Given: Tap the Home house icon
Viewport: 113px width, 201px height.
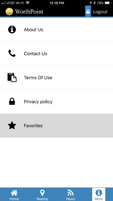Looking at the screenshot, I should pos(14,193).
